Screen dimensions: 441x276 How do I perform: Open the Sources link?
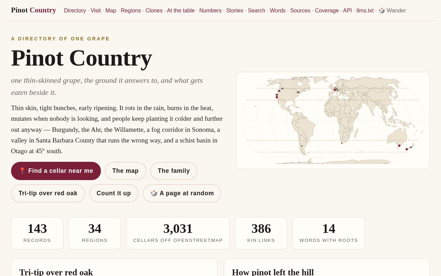click(x=300, y=11)
